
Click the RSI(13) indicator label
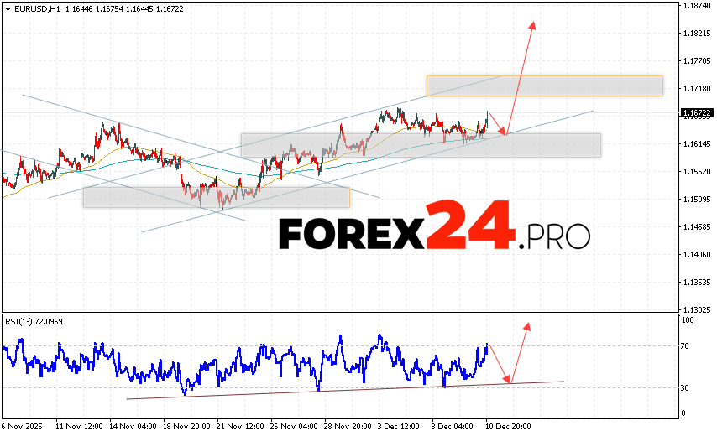(35, 322)
